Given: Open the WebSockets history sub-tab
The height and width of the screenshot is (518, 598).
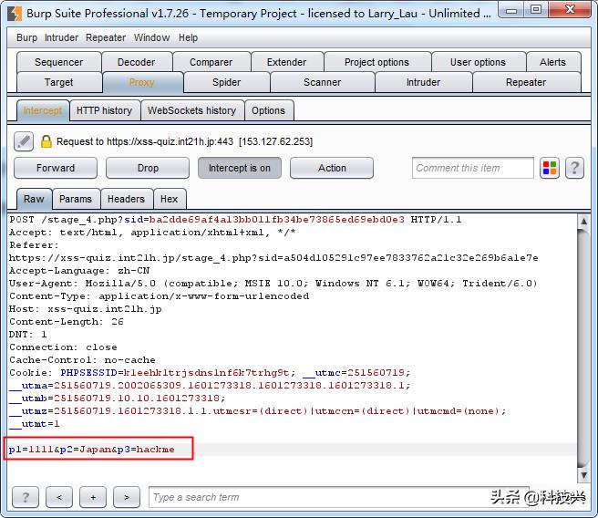Looking at the screenshot, I should (x=191, y=110).
